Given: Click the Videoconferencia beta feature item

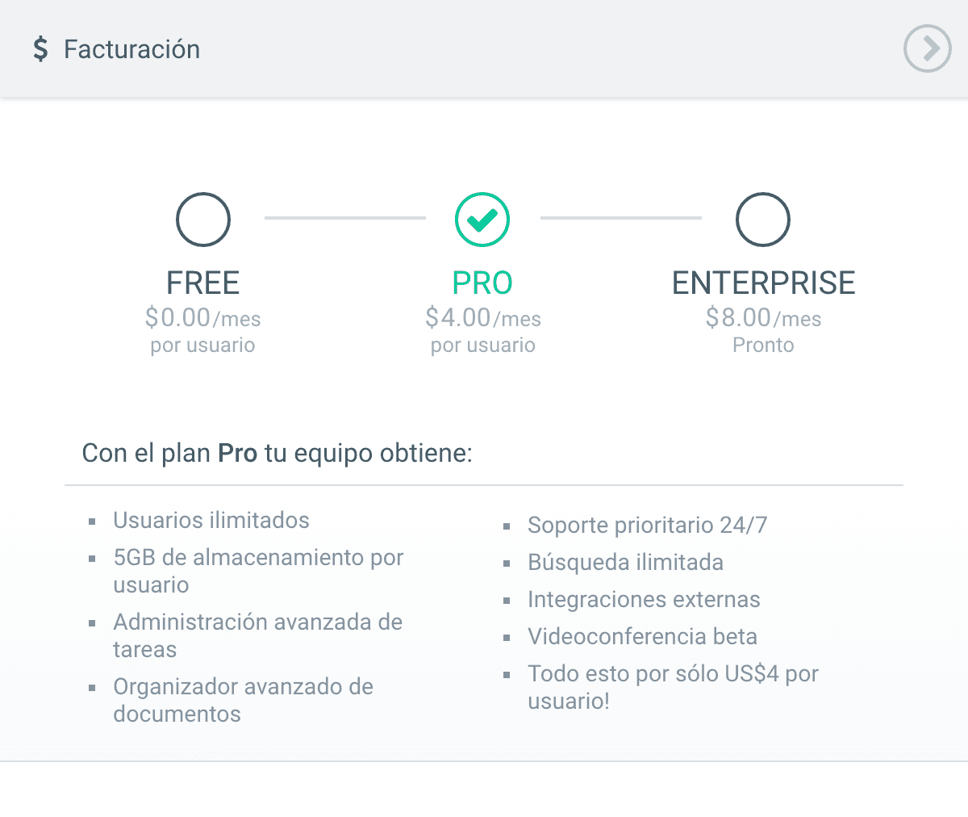Looking at the screenshot, I should point(642,636).
